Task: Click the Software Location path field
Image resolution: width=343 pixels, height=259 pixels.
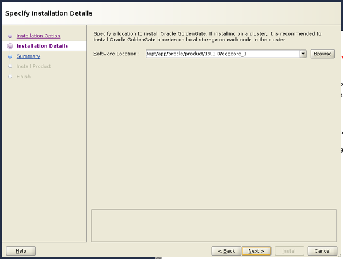Action: coord(223,54)
